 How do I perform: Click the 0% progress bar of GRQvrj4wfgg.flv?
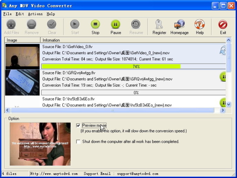point(133,93)
